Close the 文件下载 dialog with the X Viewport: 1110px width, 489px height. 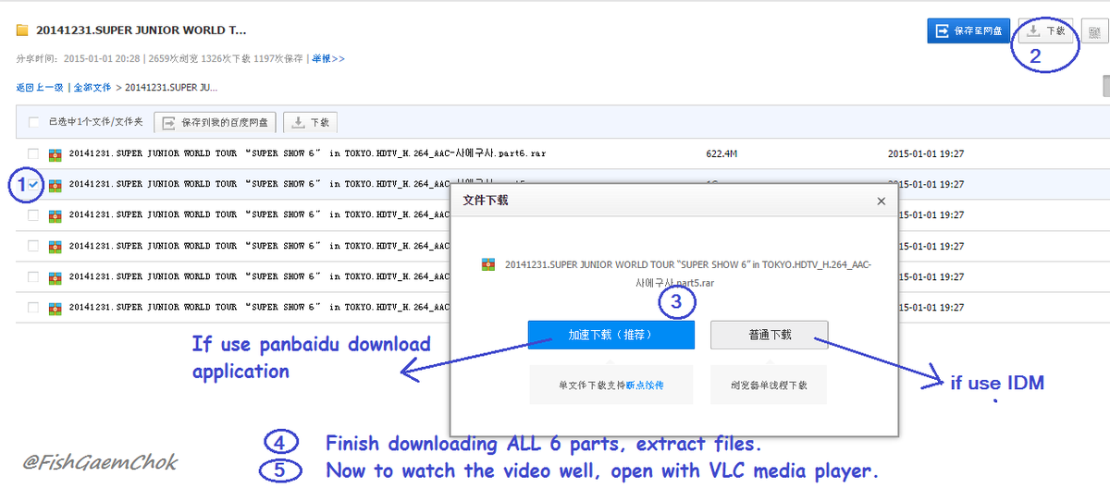882,201
